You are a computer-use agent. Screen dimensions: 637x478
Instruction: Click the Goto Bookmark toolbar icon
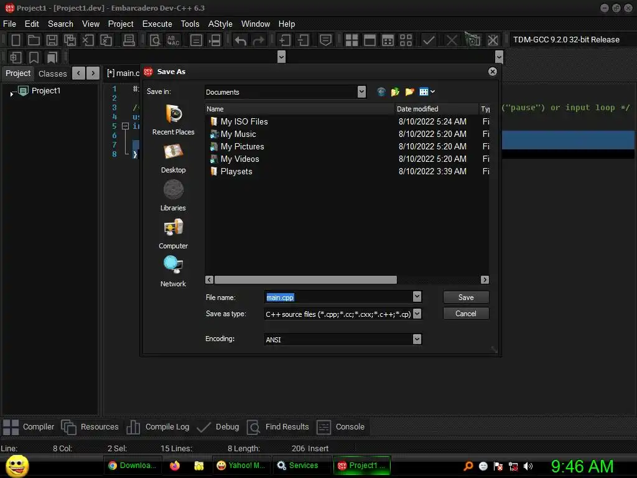(x=52, y=57)
